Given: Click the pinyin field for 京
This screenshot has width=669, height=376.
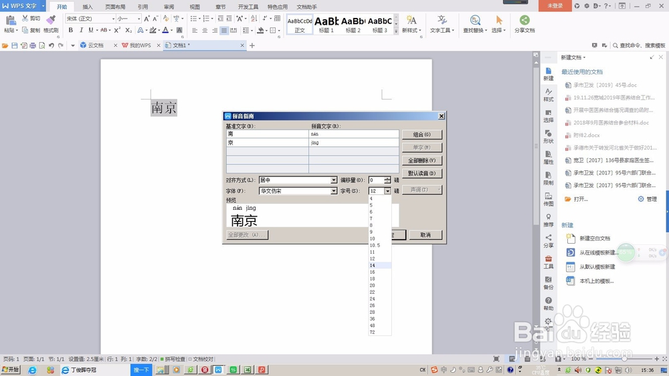Looking at the screenshot, I should (354, 143).
